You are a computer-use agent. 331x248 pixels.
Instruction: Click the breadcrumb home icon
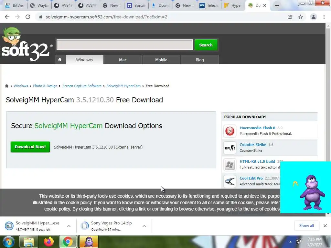[7, 86]
